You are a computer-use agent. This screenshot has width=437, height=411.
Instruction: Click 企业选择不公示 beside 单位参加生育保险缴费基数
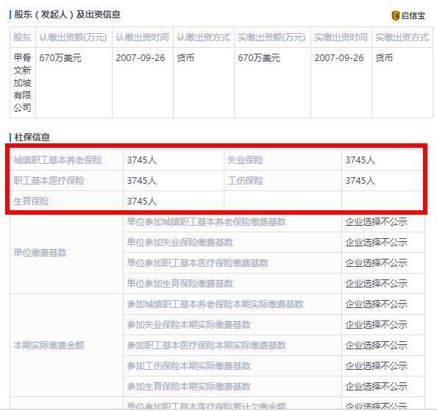click(376, 284)
